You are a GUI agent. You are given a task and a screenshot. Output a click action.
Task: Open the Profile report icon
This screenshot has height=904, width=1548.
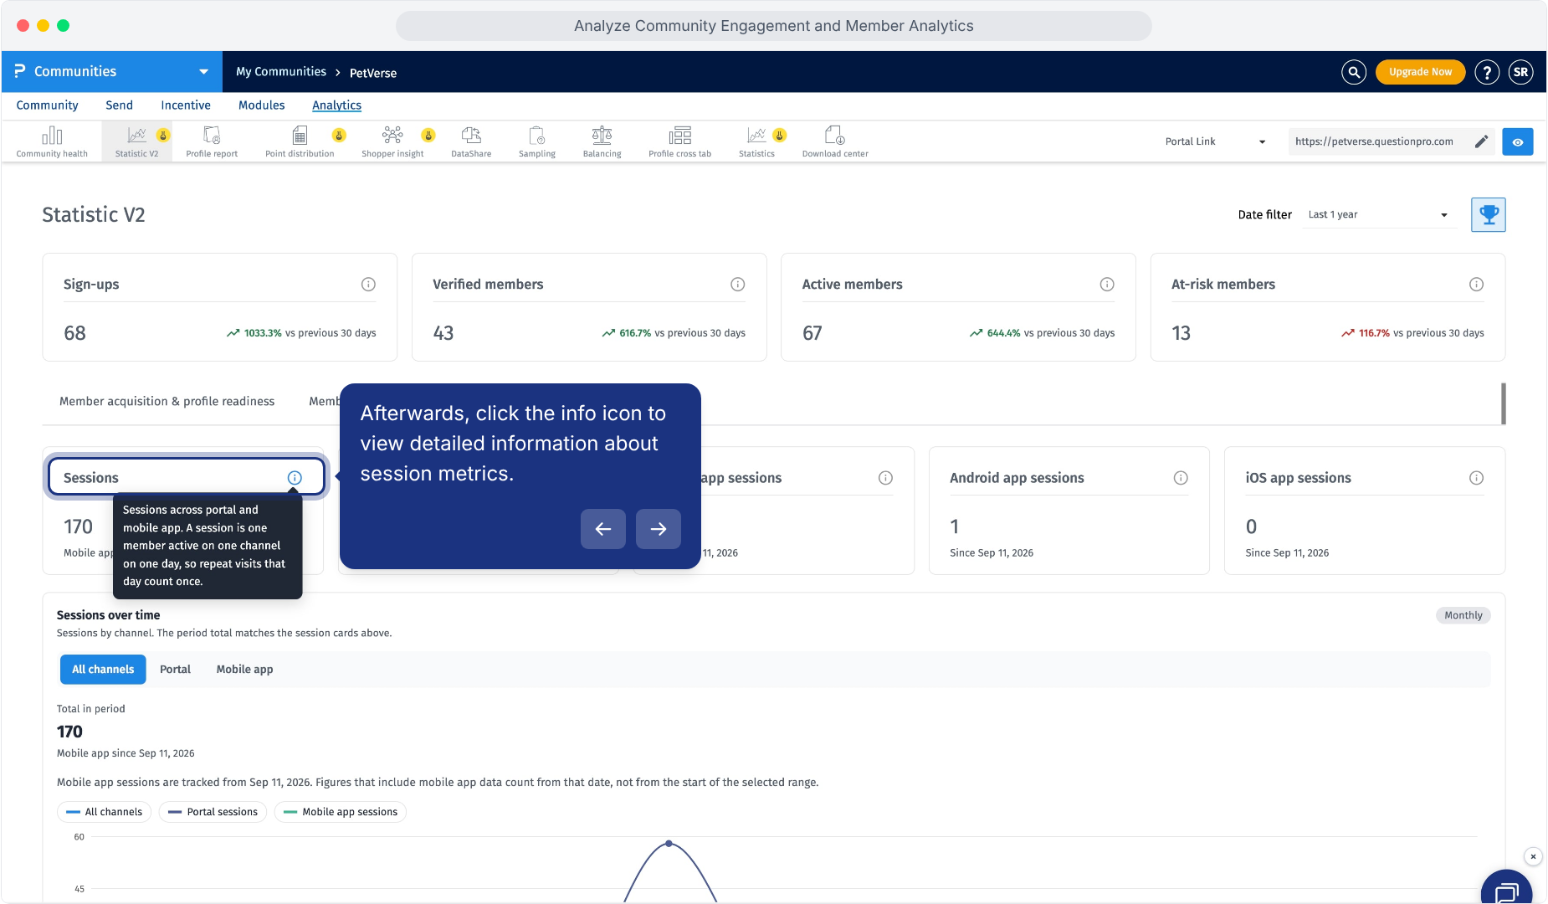pos(212,141)
